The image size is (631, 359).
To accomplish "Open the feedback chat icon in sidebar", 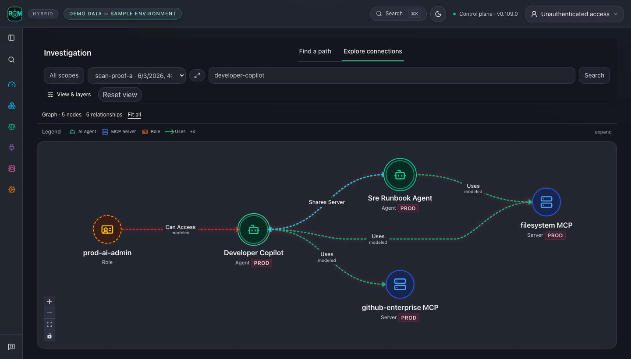I will click(12, 347).
